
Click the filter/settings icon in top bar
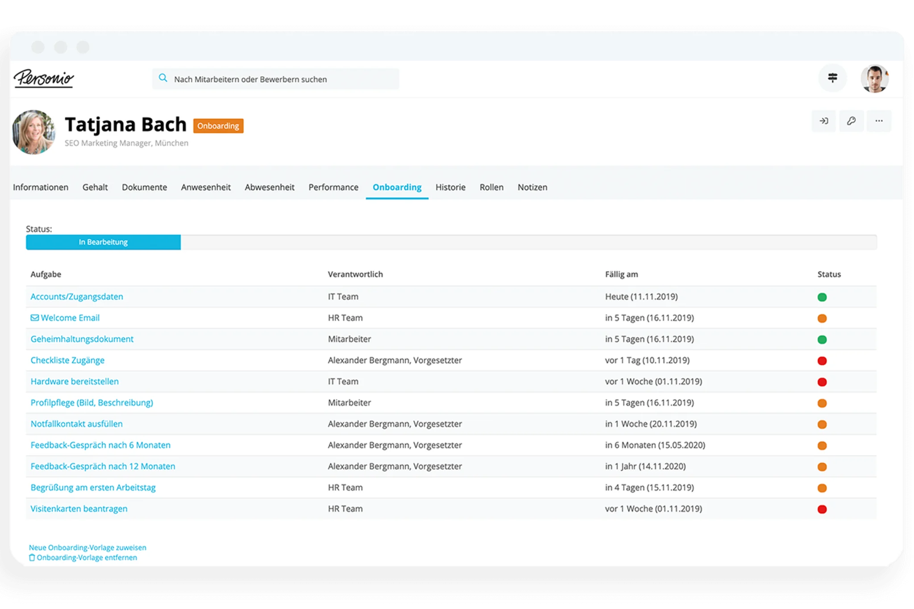click(832, 79)
